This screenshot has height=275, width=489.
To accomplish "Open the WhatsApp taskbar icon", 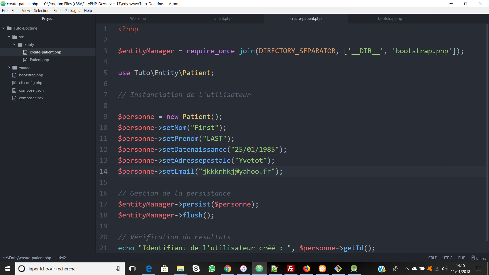I will point(212,269).
